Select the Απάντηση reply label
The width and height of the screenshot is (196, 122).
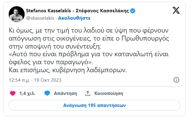tap(65, 93)
